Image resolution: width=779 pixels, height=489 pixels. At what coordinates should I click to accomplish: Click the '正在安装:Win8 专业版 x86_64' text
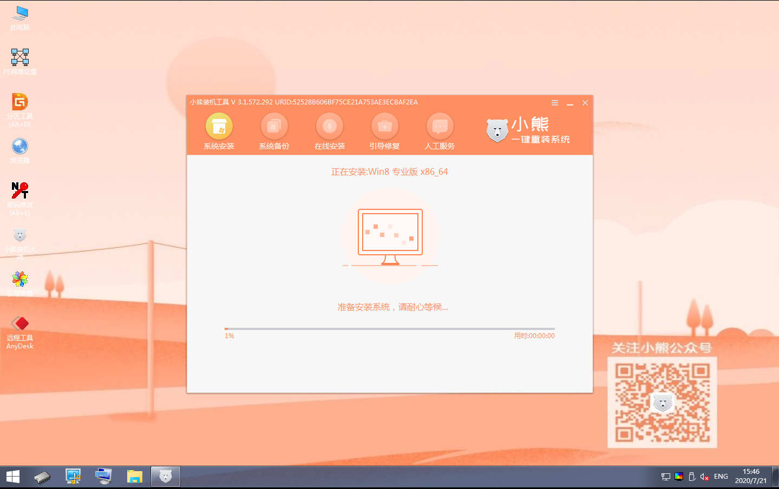(390, 171)
